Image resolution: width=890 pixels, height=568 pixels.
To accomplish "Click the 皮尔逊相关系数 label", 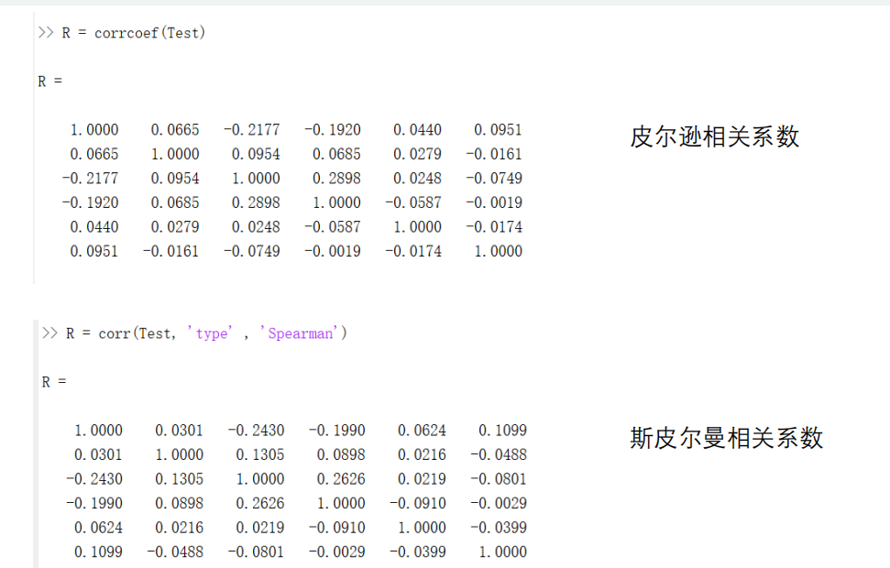I will [715, 137].
